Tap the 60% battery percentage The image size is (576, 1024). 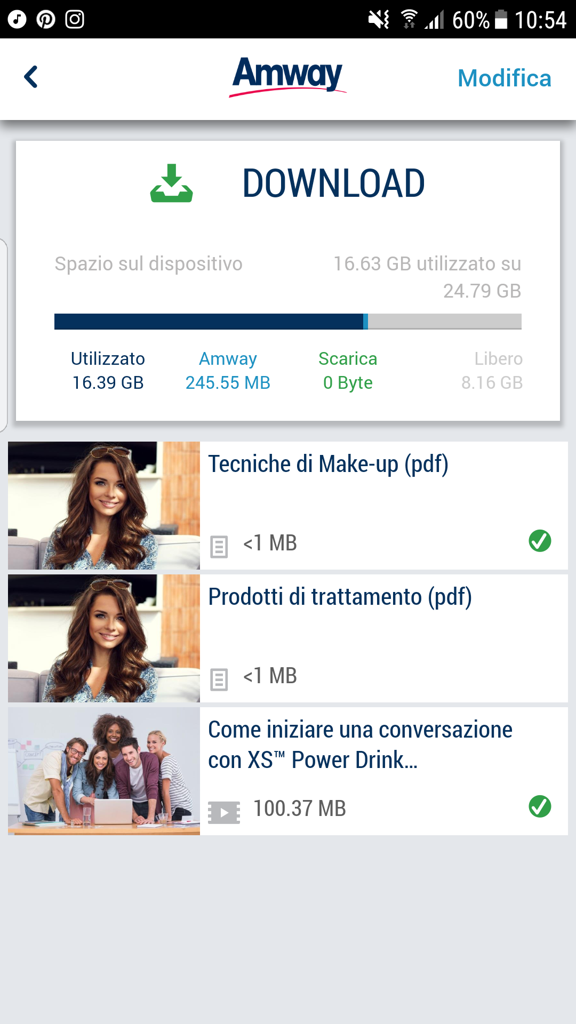click(471, 20)
